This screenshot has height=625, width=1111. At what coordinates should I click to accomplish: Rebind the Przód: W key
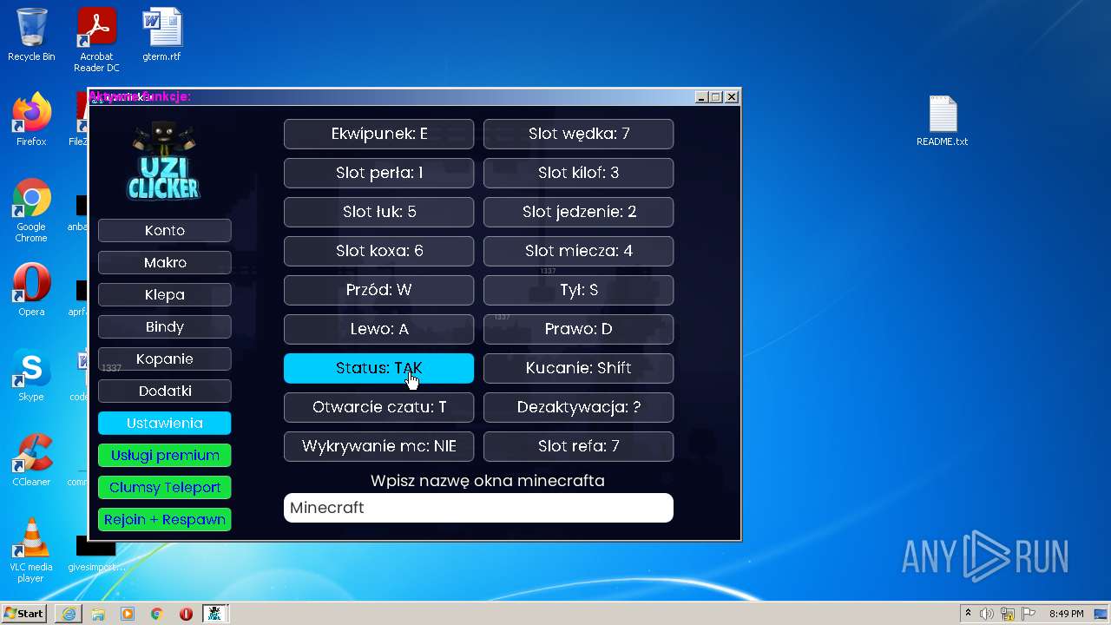379,290
